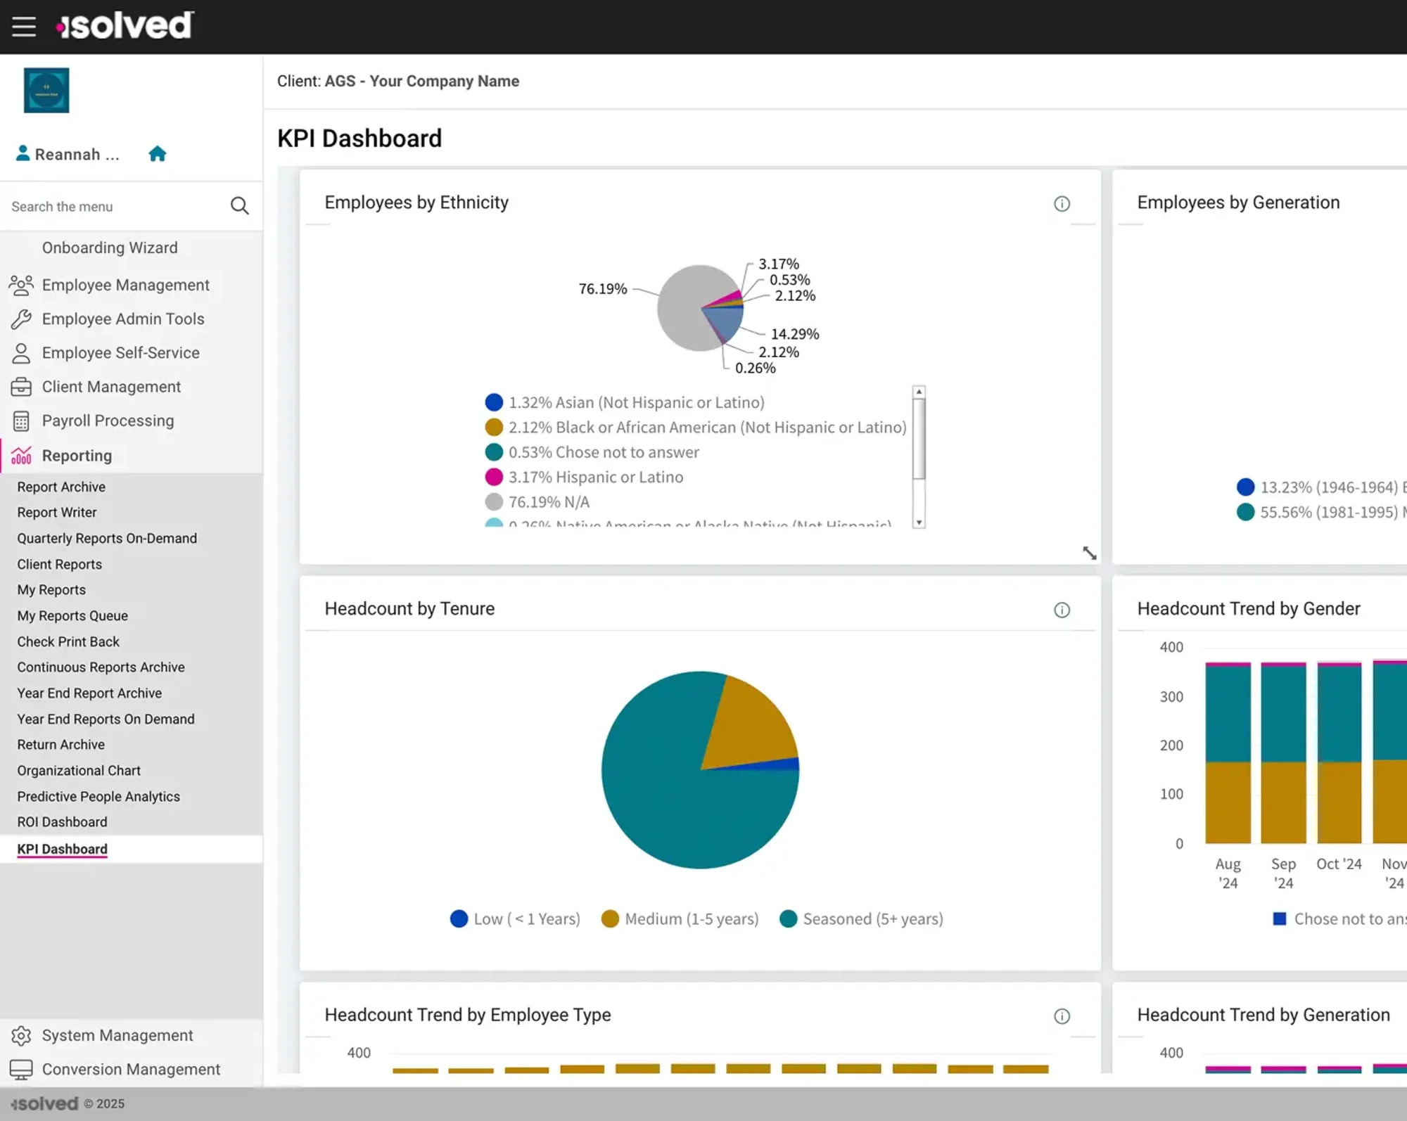Click the home icon beside Reannah
Image resolution: width=1407 pixels, height=1121 pixels.
[x=157, y=153]
